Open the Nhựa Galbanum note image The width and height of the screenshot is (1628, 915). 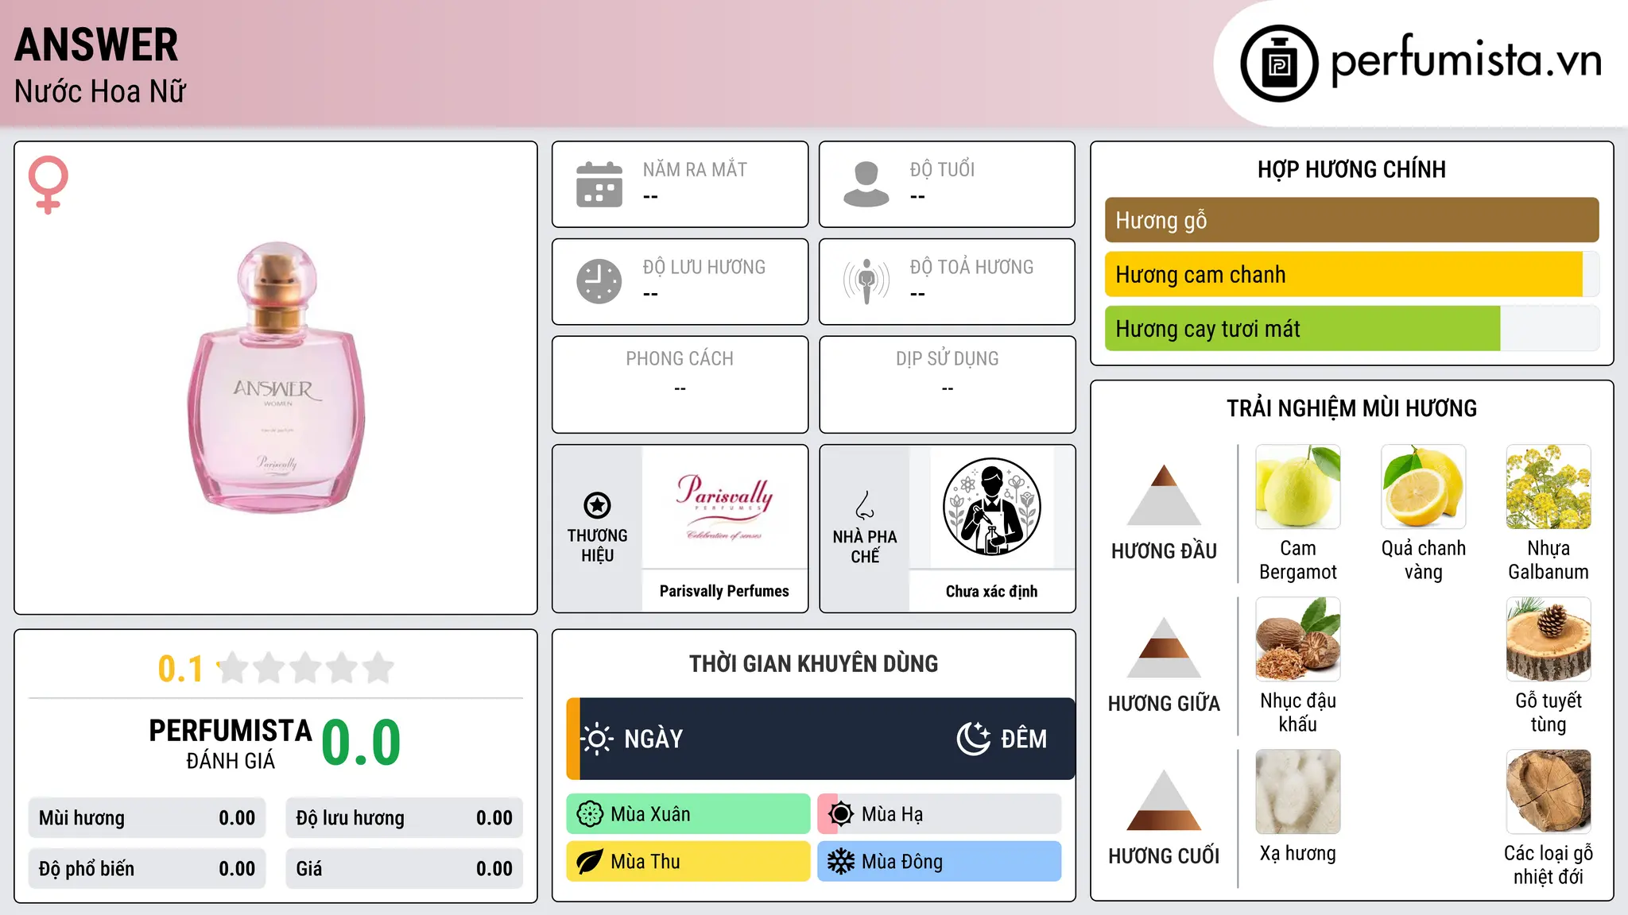coord(1549,487)
